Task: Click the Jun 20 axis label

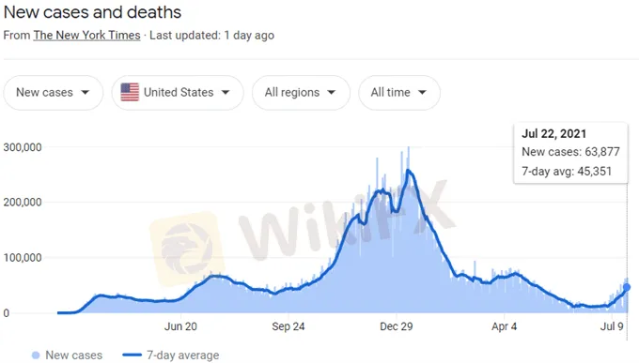Action: click(x=180, y=326)
